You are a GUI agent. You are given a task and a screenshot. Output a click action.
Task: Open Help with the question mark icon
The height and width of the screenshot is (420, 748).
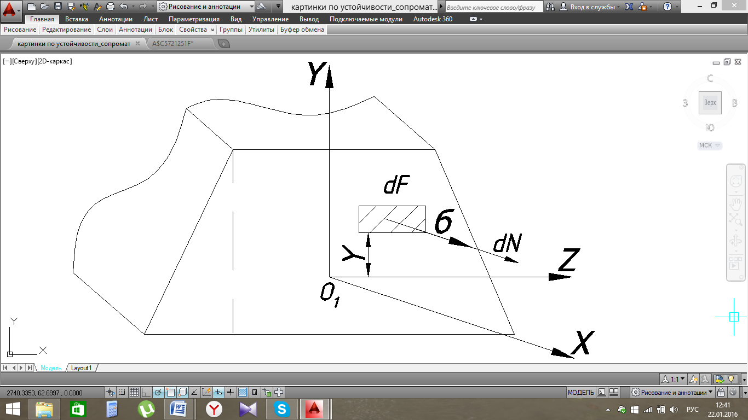(x=667, y=7)
